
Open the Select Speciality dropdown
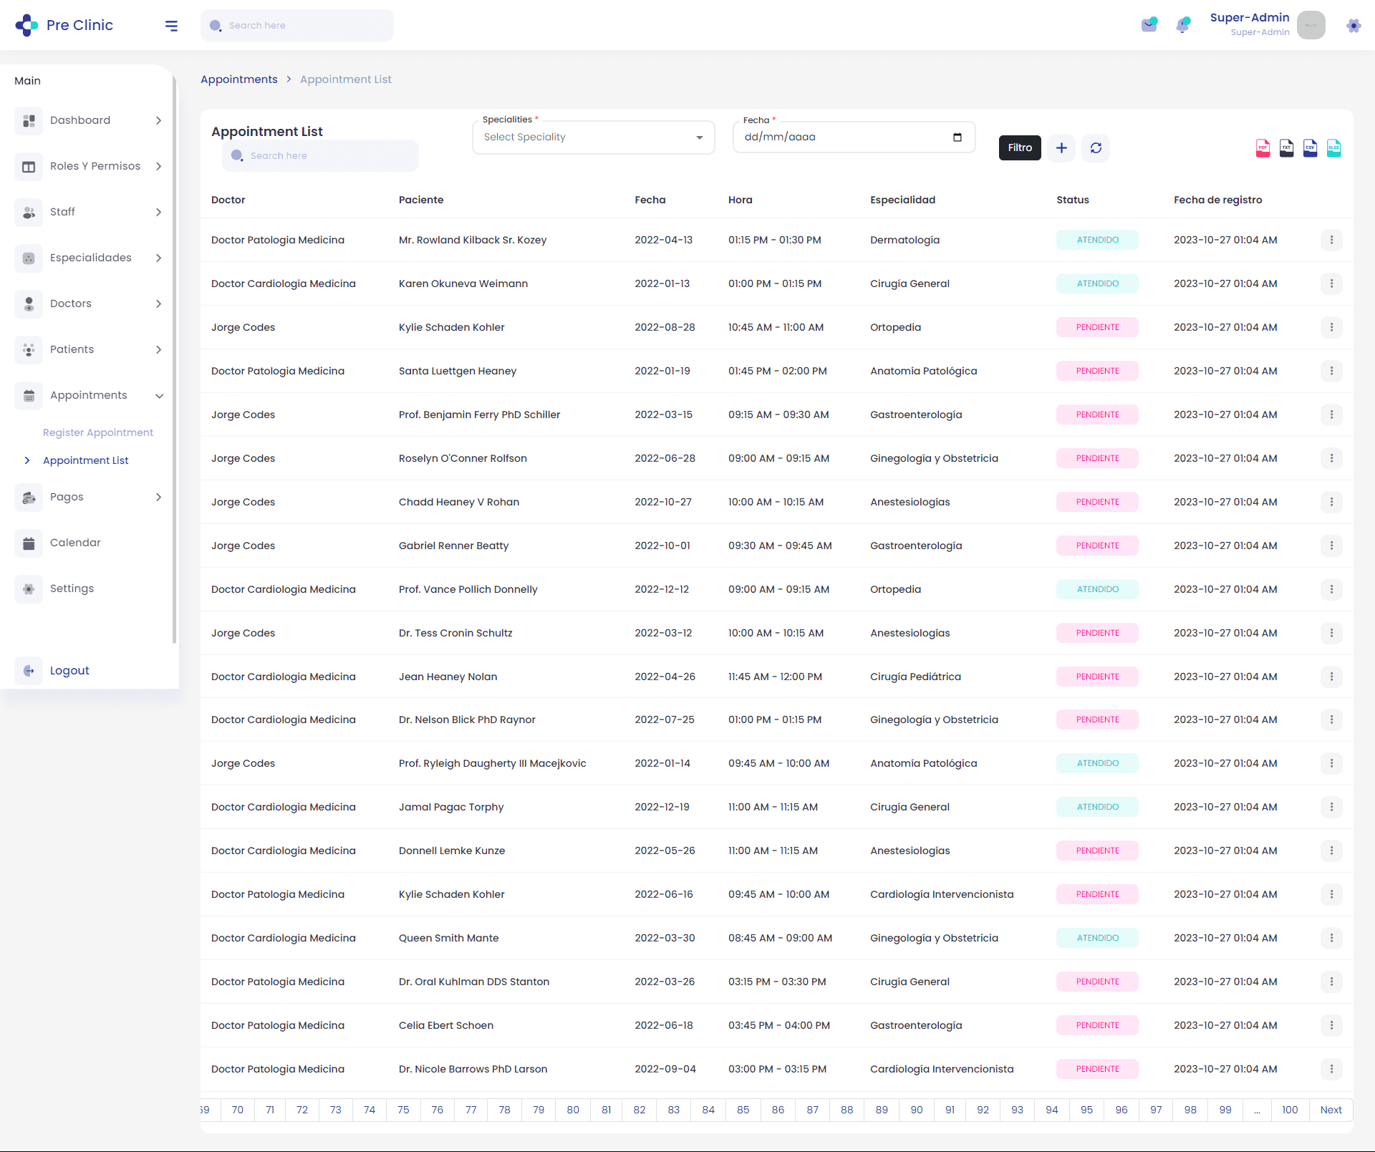pos(593,137)
